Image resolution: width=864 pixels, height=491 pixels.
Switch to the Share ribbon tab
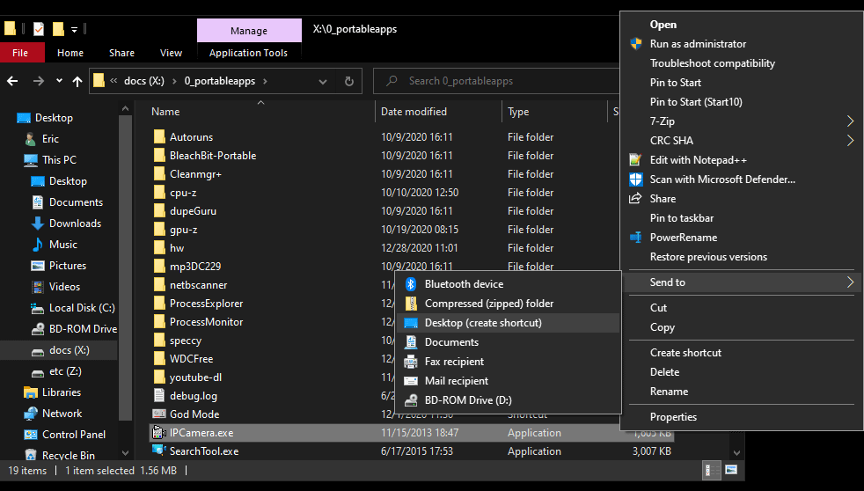tap(121, 53)
